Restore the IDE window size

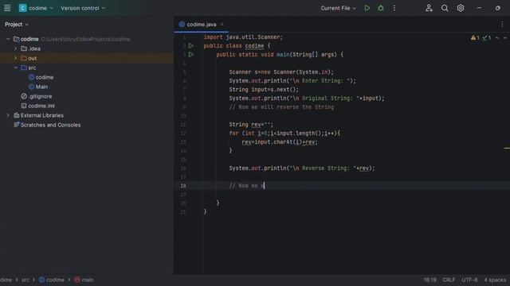point(498,8)
